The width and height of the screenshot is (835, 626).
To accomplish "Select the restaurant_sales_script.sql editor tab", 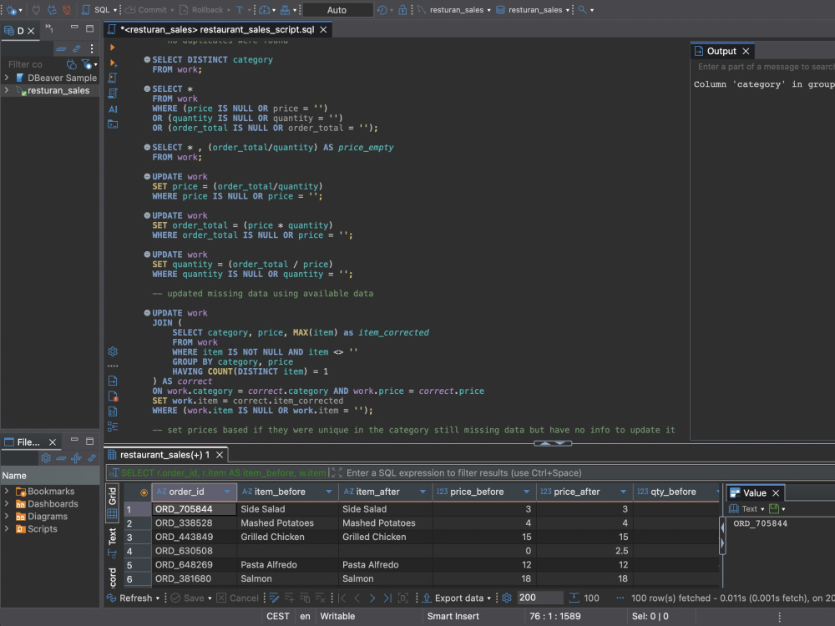I will point(217,30).
